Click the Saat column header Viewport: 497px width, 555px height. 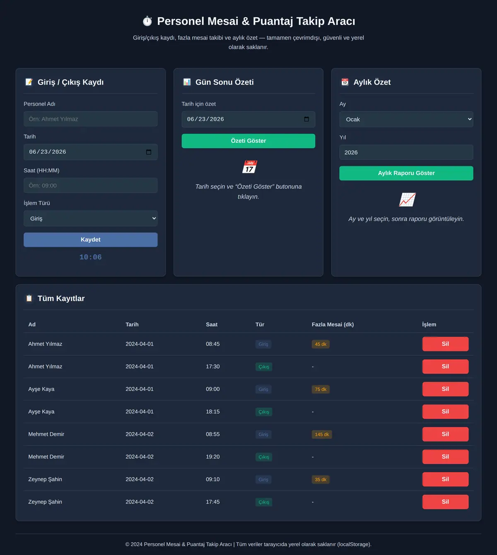212,324
